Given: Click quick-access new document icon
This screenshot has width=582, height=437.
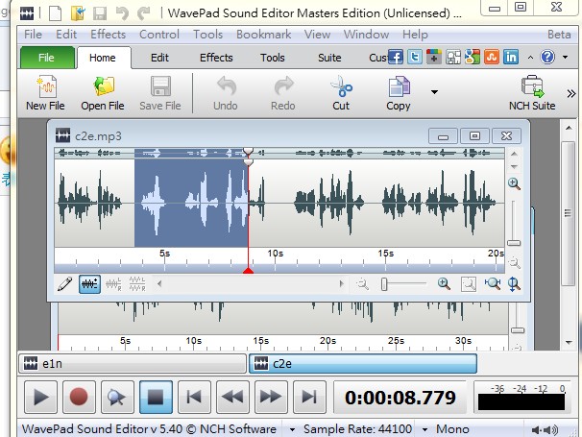Looking at the screenshot, I should pos(56,13).
